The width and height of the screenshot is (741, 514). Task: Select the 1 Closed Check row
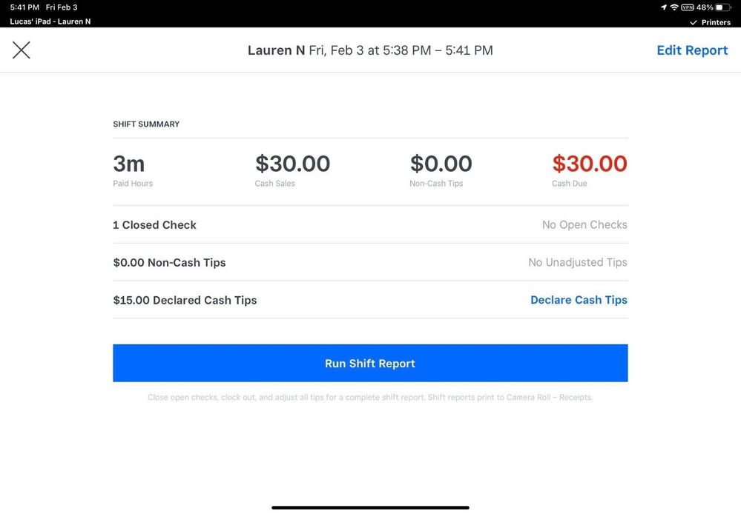[154, 225]
